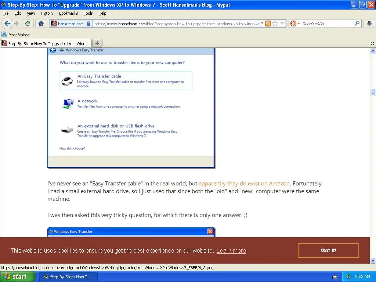Open the Bookmarks menu
Viewport: 376px width, 282px height.
point(69,13)
